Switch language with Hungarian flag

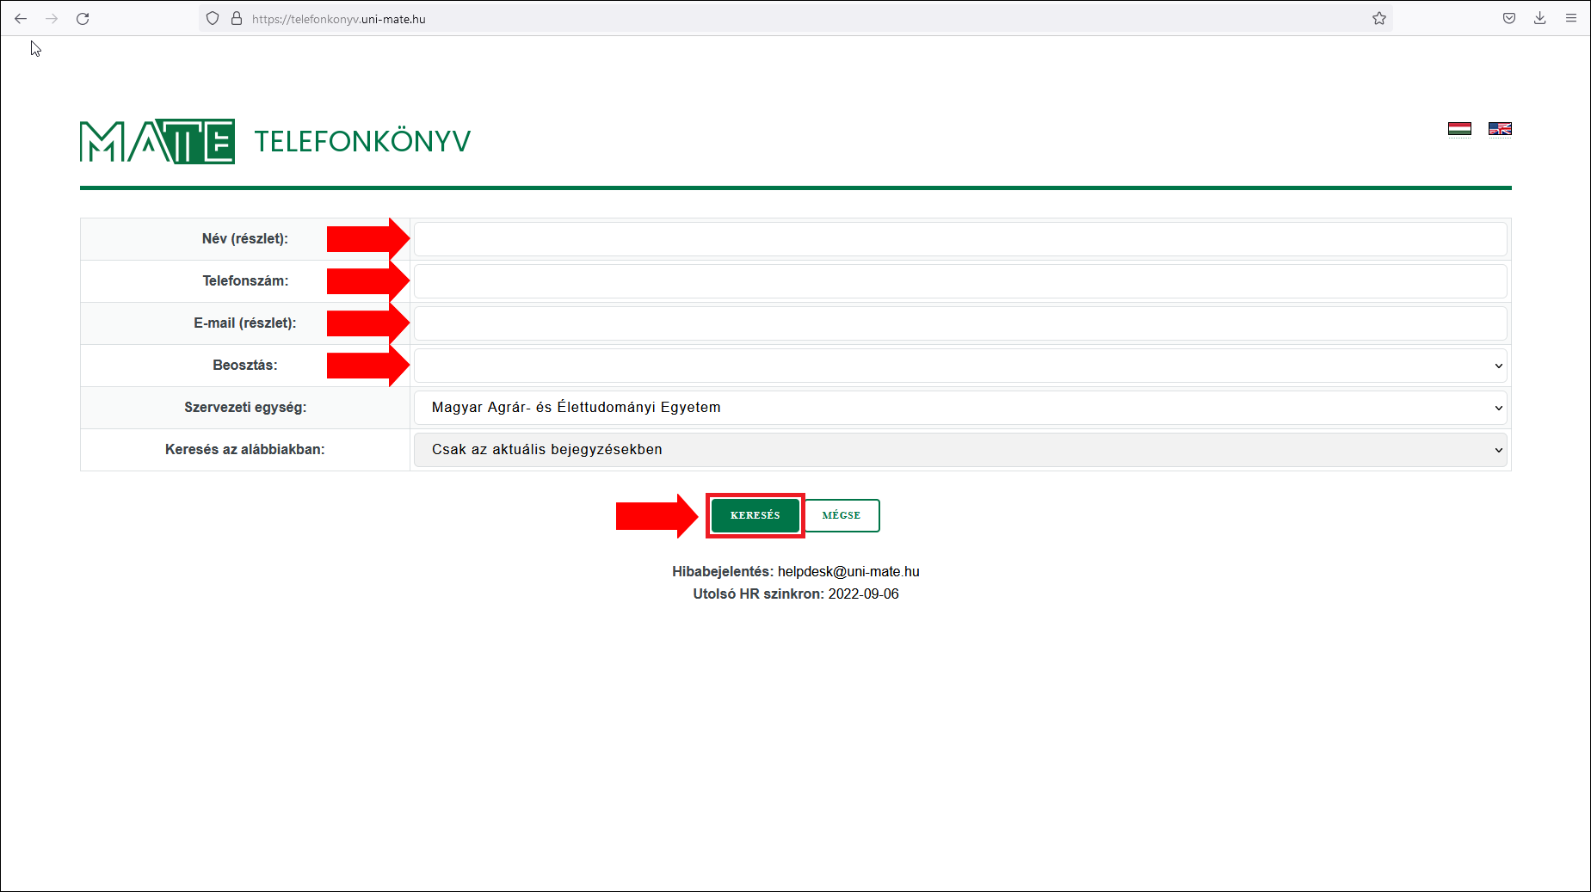click(x=1459, y=129)
